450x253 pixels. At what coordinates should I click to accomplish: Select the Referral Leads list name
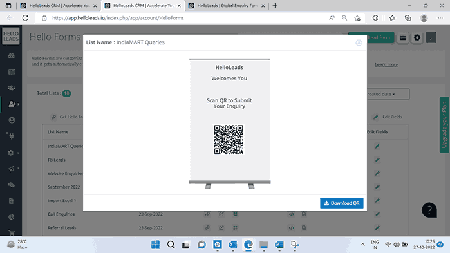click(x=62, y=228)
